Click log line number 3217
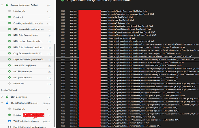This screenshot has width=199, height=128. click(x=63, y=11)
